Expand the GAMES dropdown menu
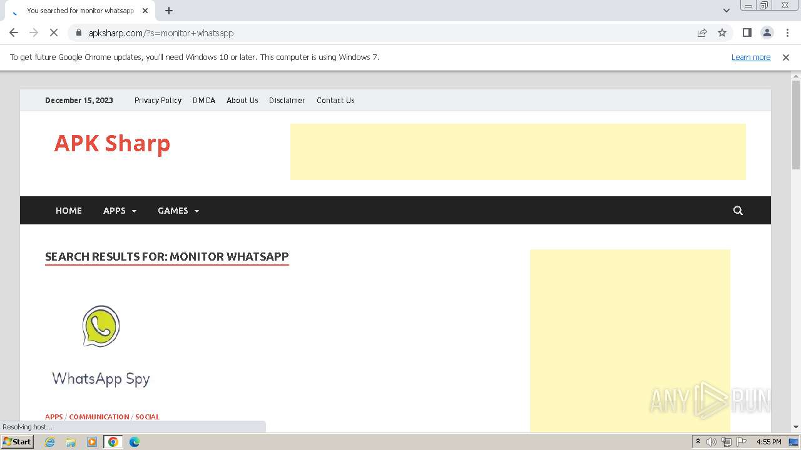801x450 pixels. [178, 211]
